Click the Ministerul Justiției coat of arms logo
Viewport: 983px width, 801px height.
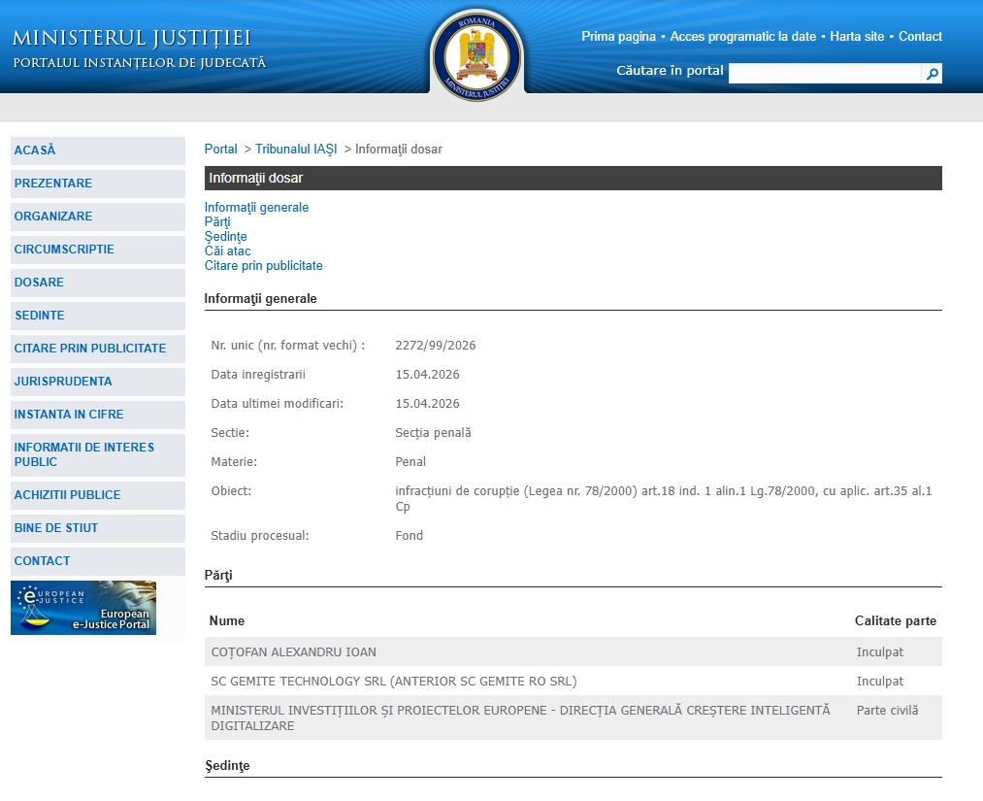[476, 55]
